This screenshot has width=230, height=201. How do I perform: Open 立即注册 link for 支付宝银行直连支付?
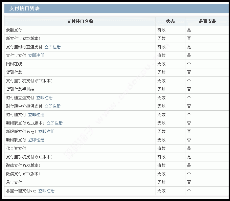click(x=52, y=47)
